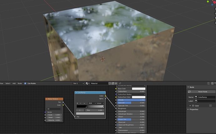
Task: Click the ColorRamp Name text field
Action: click(x=205, y=97)
